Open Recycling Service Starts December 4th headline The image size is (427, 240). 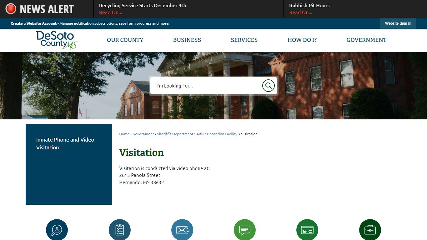click(143, 5)
